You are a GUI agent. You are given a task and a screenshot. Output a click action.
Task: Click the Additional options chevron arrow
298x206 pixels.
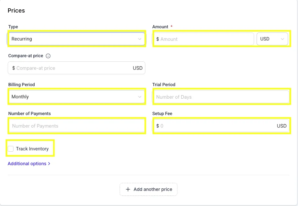coord(49,164)
